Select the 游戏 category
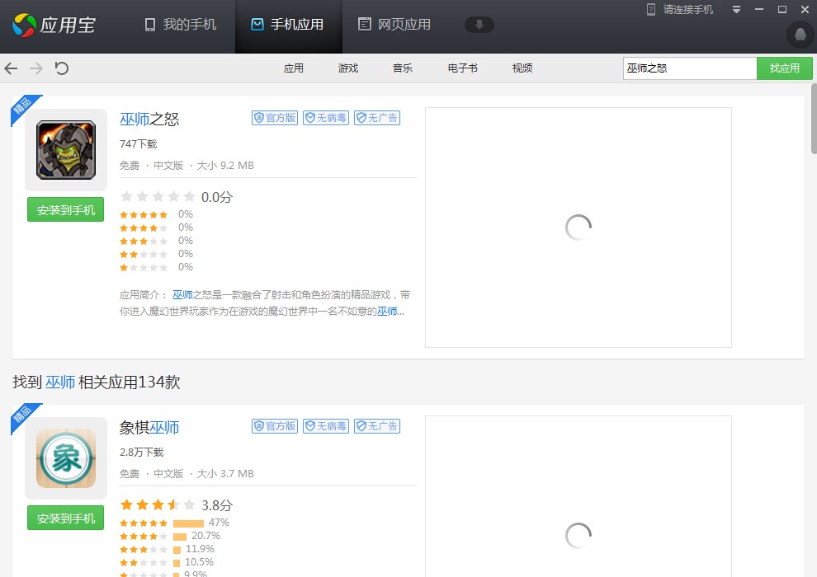 348,68
